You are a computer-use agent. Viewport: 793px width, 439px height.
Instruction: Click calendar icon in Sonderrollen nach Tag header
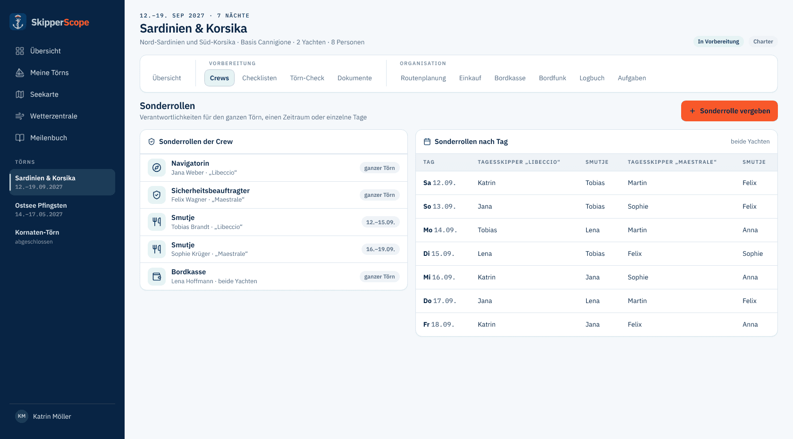coord(427,142)
